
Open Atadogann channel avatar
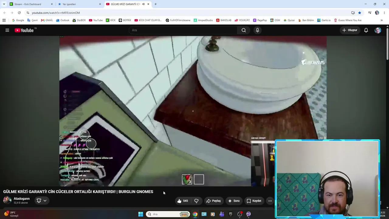coord(7,200)
